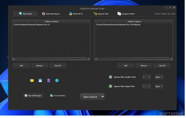This screenshot has width=186, height=118.
Task: Click the blue floppy disk save icon
Action: coord(40,80)
